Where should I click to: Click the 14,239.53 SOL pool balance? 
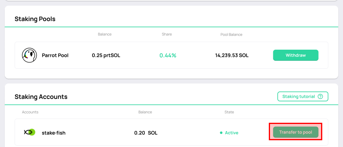(232, 56)
